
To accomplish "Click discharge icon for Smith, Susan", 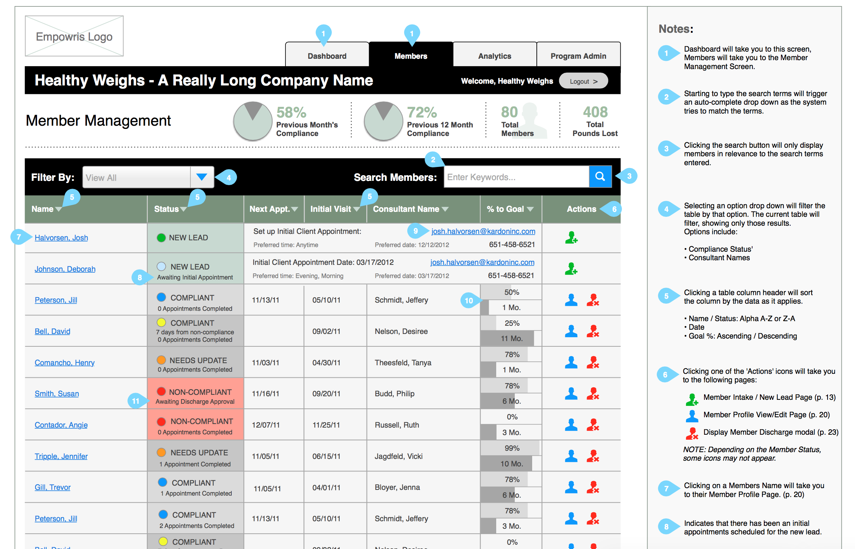I will (593, 393).
